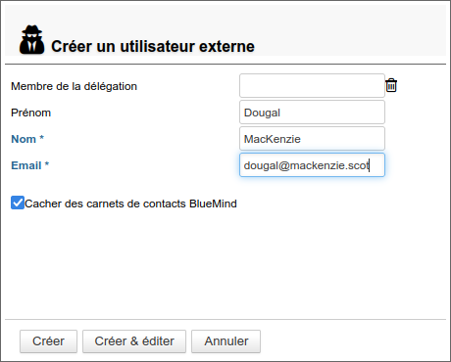Clear delegation member with trash icon
Image resolution: width=451 pixels, height=362 pixels.
(x=391, y=85)
